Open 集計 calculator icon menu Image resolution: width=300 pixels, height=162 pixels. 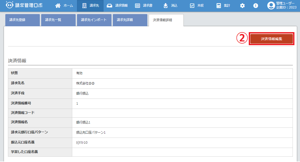tap(219, 6)
